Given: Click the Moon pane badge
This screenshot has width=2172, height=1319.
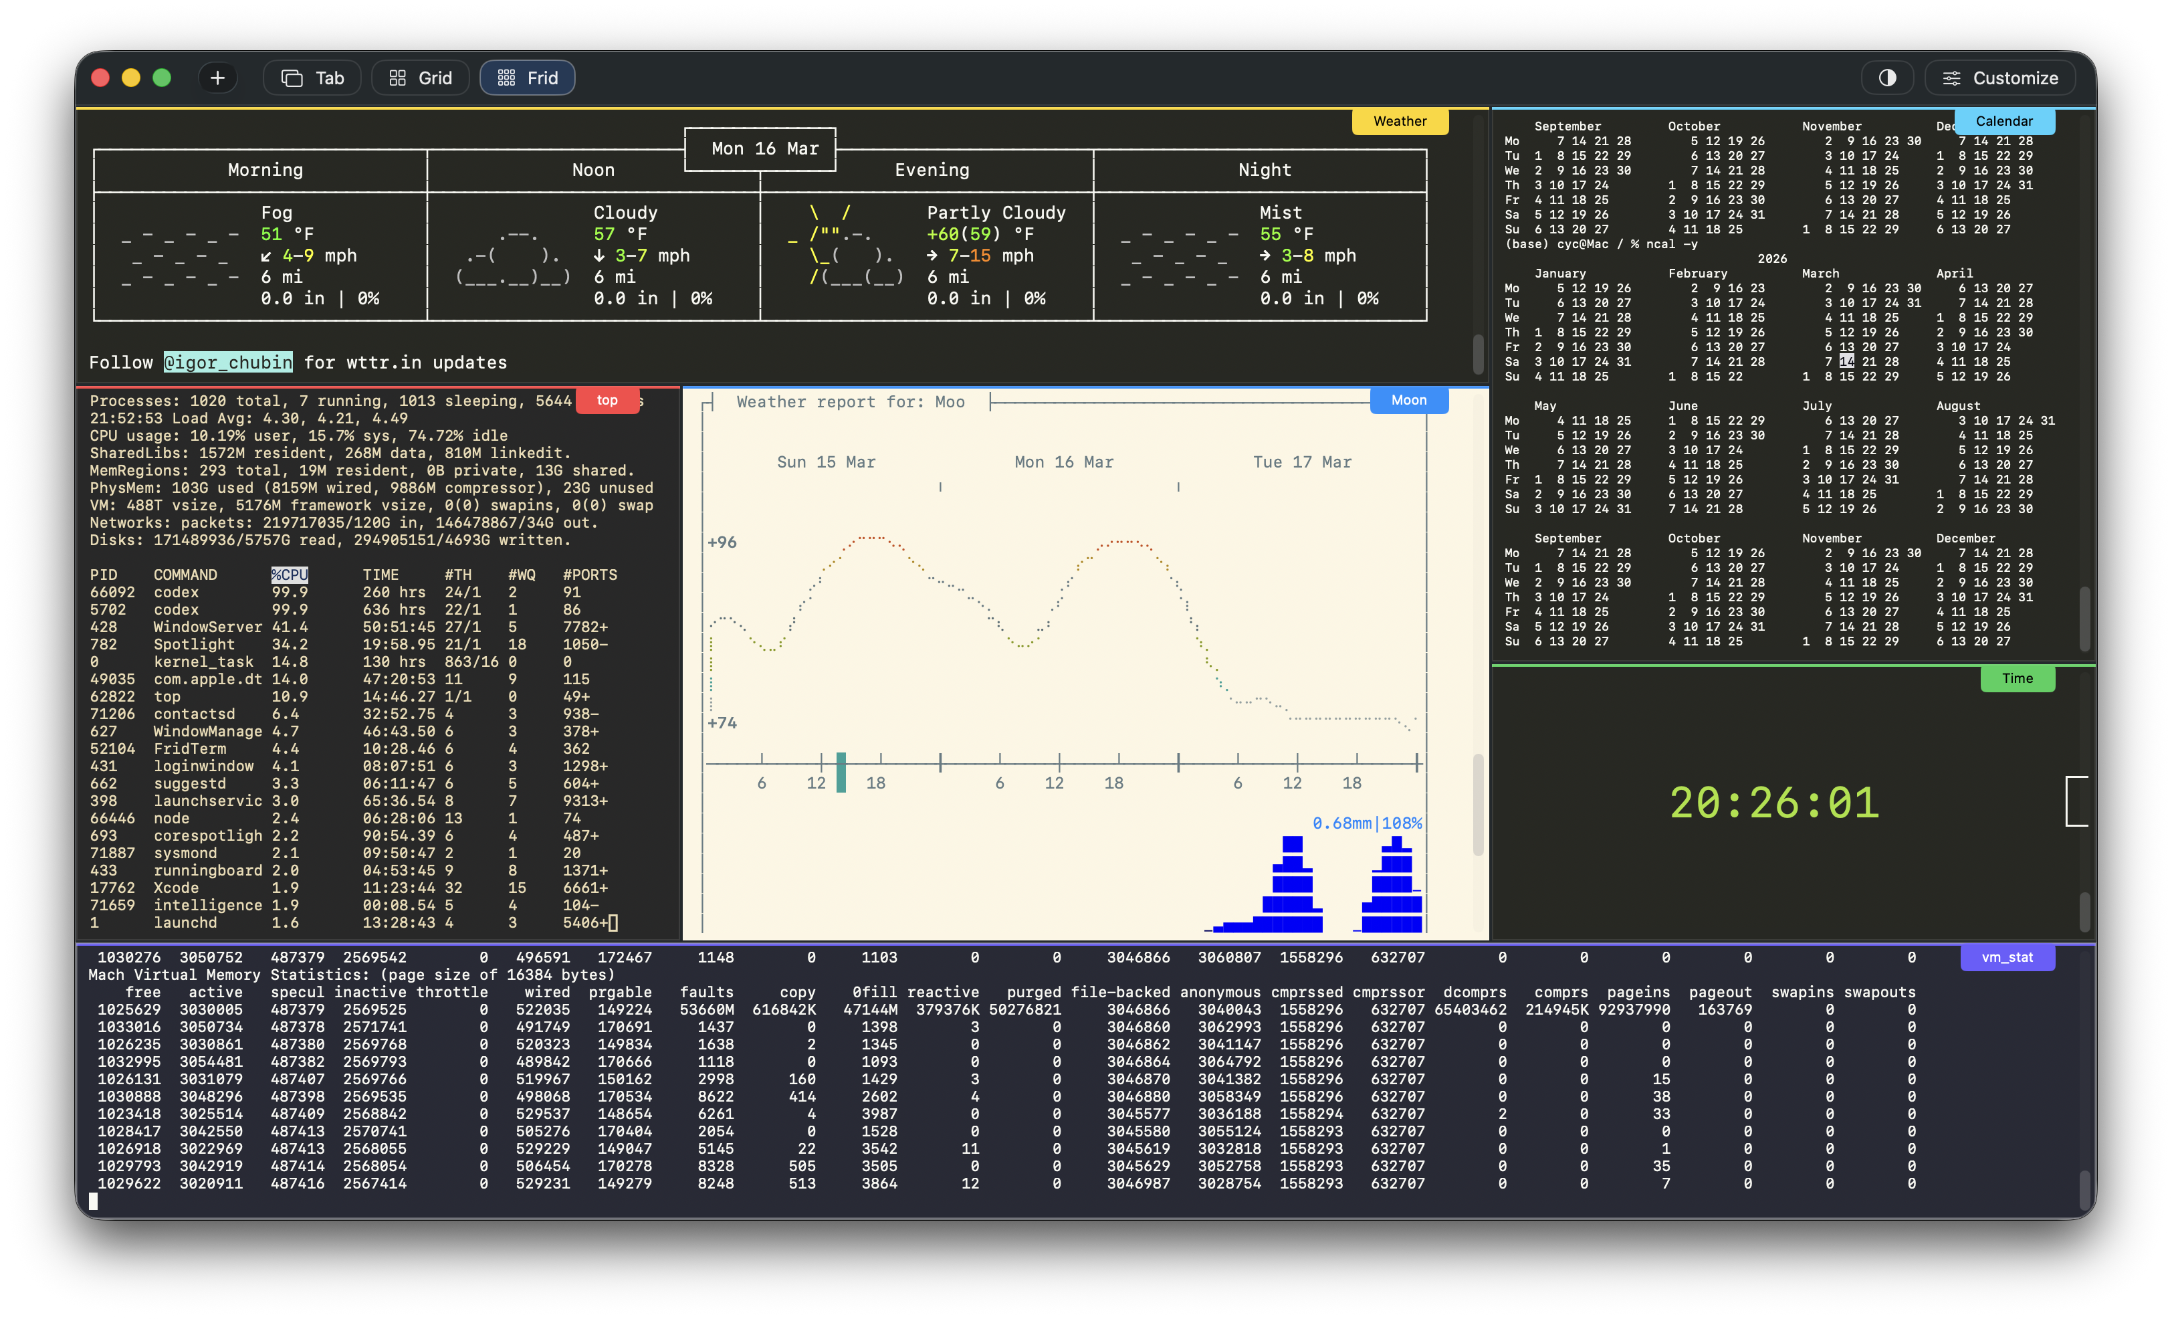Looking at the screenshot, I should pyautogui.click(x=1408, y=400).
